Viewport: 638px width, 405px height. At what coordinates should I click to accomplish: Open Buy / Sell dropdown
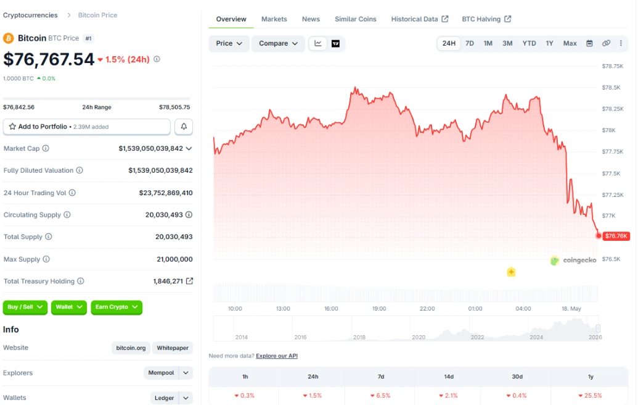click(25, 307)
